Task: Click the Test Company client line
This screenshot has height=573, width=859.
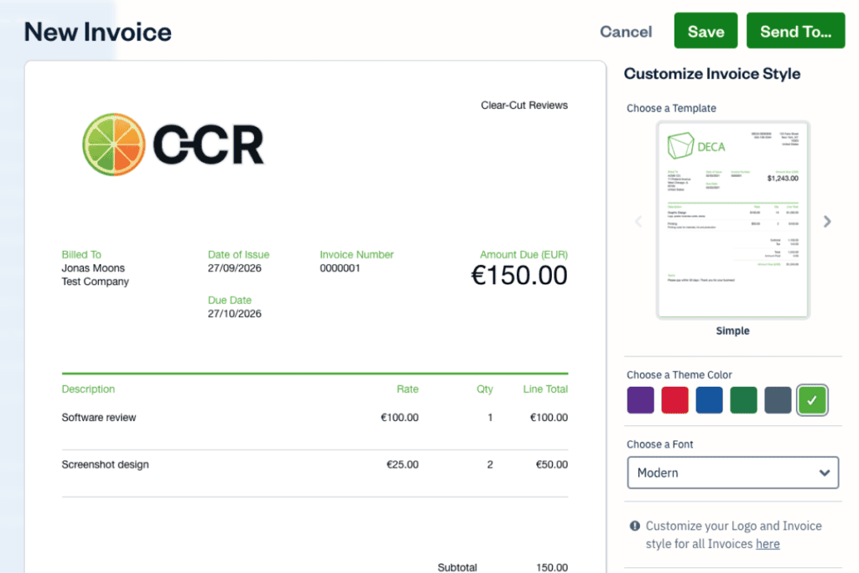Action: pos(96,282)
